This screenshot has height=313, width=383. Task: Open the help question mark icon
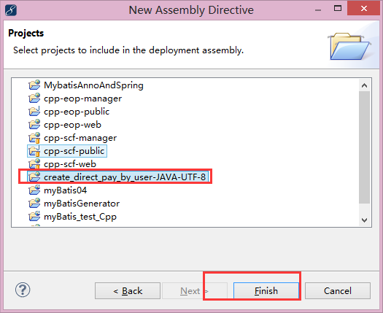pyautogui.click(x=23, y=290)
